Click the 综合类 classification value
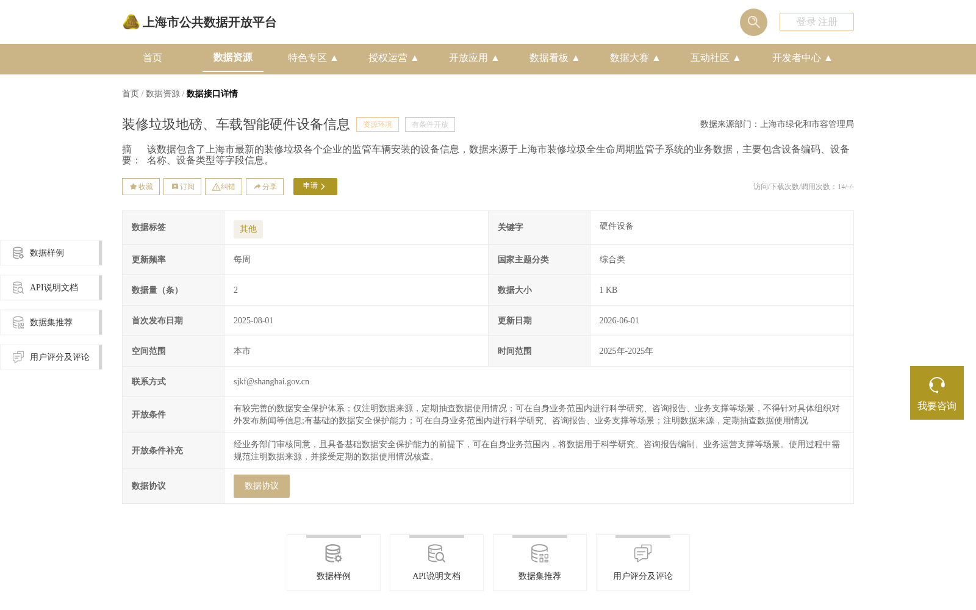Image resolution: width=976 pixels, height=610 pixels. click(x=612, y=260)
